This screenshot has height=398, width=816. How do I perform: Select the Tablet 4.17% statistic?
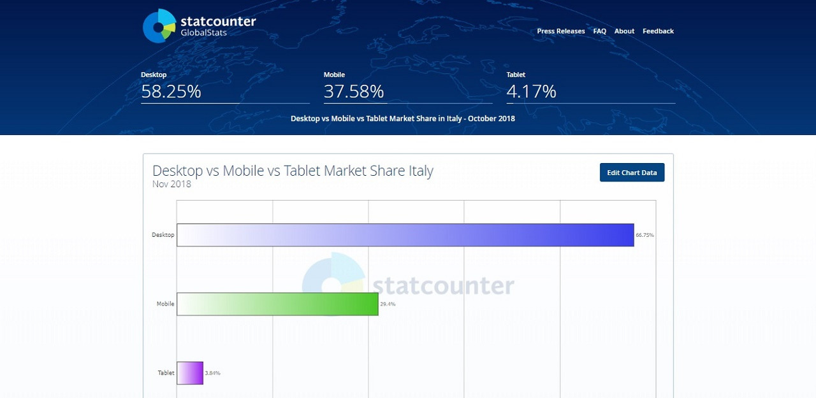(x=590, y=87)
